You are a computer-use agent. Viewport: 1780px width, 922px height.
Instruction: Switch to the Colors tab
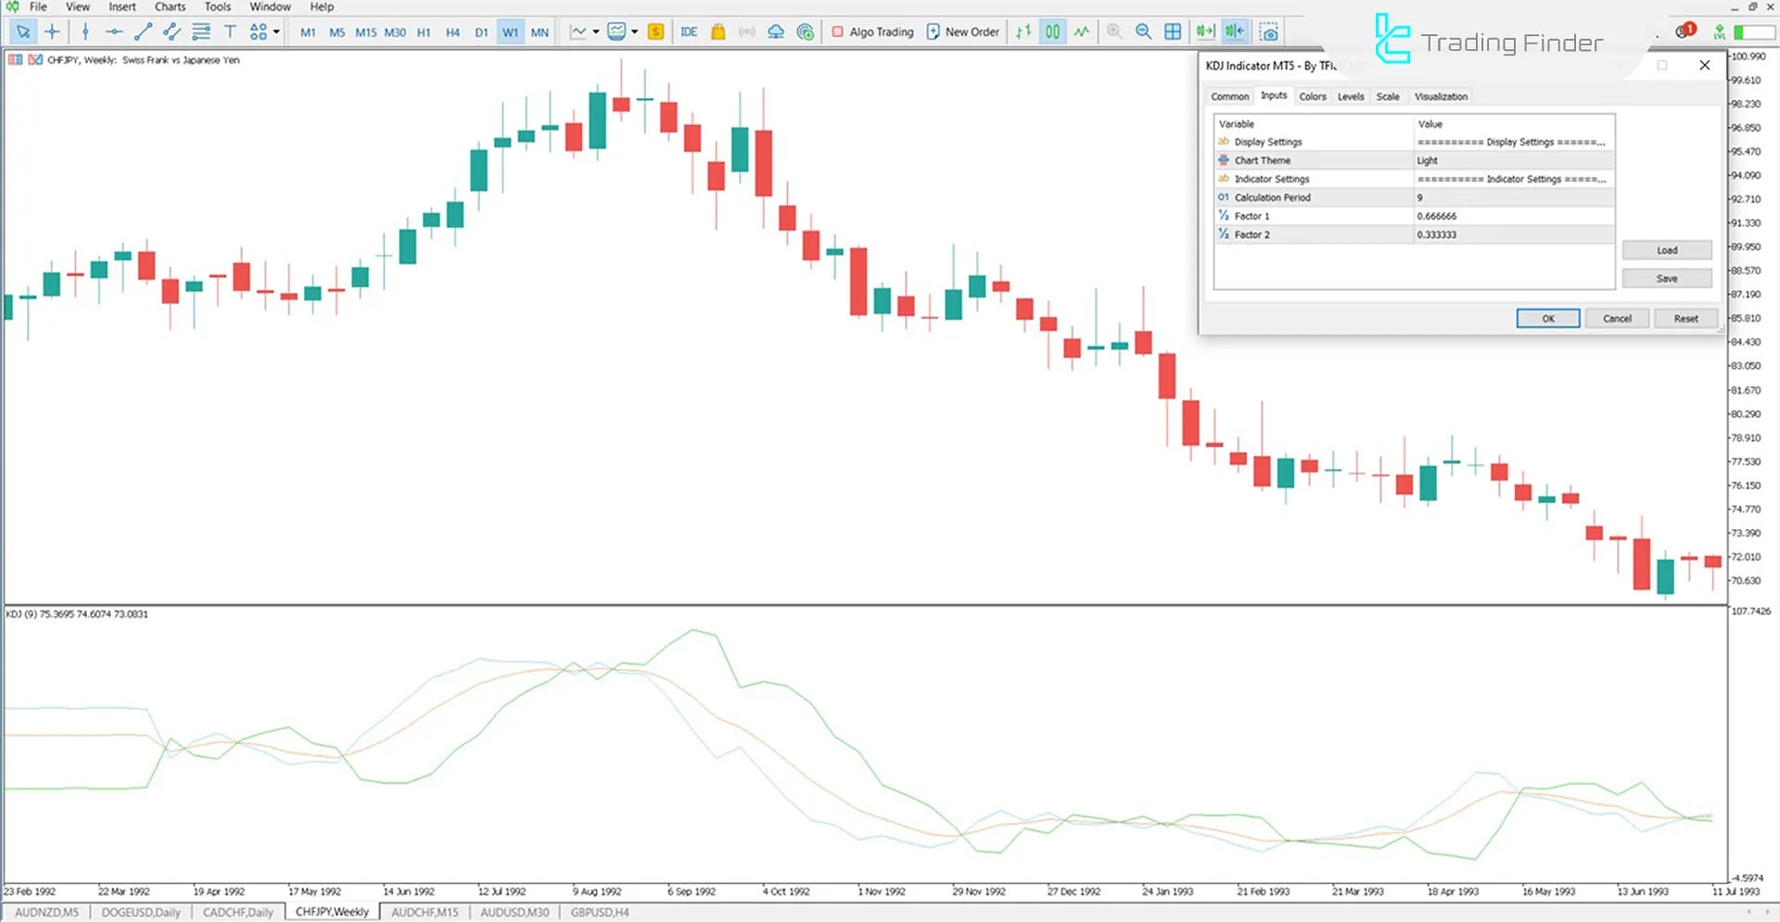coord(1312,96)
